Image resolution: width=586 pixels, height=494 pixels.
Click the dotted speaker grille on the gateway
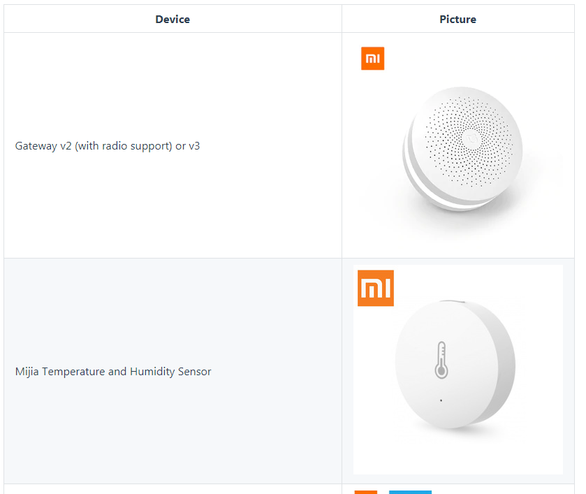pos(470,140)
